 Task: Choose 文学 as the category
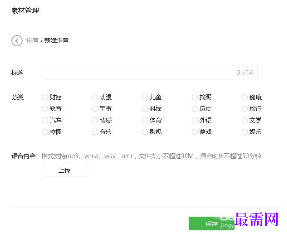pos(245,120)
